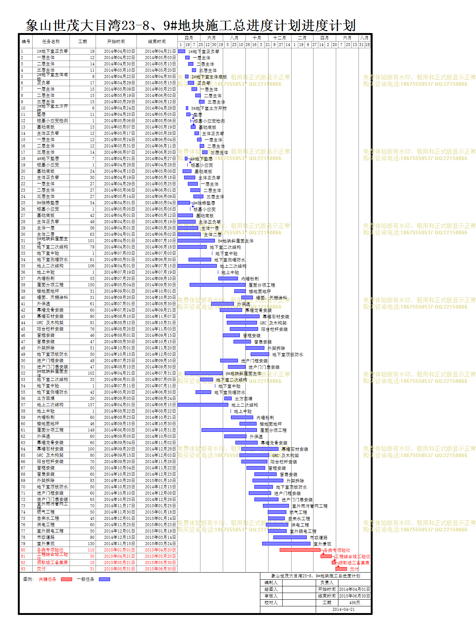Viewport: 476px width, 632px height.
Task: Click the 结束时间 column header in the table
Action: pos(157,42)
